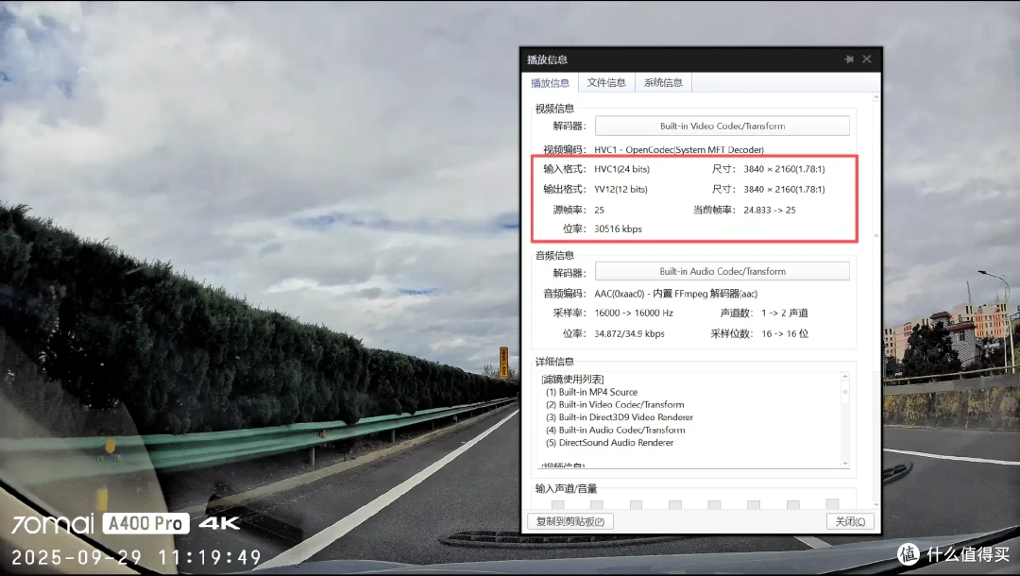Click the sample rate value "16000 -> 16000 Hz"
The image size is (1020, 576).
pos(634,313)
